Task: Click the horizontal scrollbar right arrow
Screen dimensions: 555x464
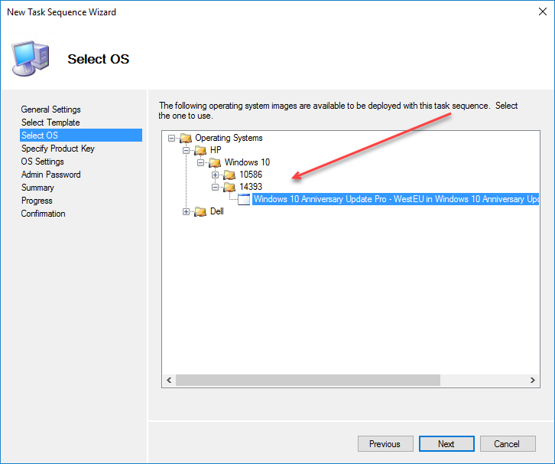Action: [534, 381]
